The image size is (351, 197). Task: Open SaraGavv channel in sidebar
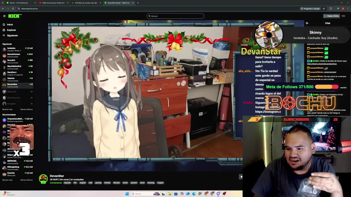pos(17,73)
